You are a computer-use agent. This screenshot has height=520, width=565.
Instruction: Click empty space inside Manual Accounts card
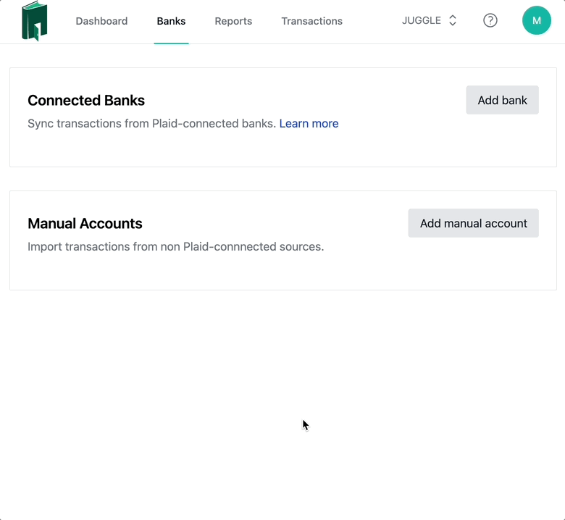click(290, 272)
